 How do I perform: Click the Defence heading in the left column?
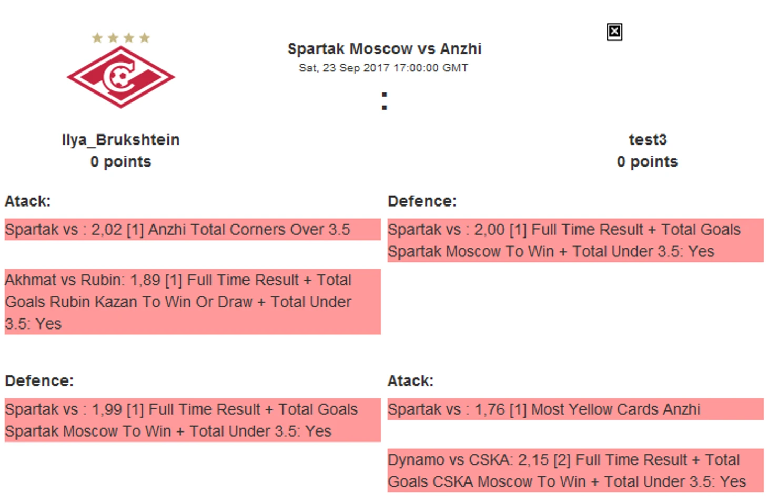(x=39, y=381)
